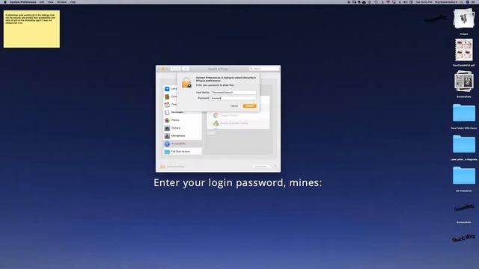Click the Spotlight search icon in the menu bar
This screenshot has width=479, height=269.
462,2
